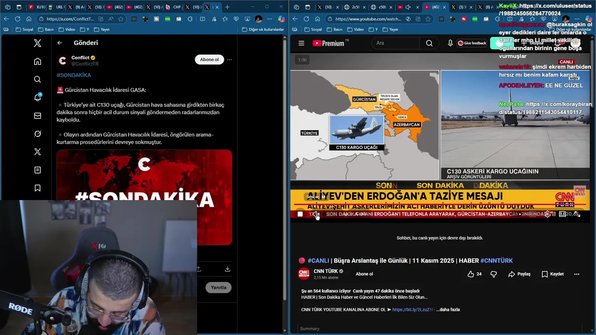Image resolution: width=596 pixels, height=335 pixels.
Task: Open YouTube player settings gear
Action: pyautogui.click(x=548, y=214)
